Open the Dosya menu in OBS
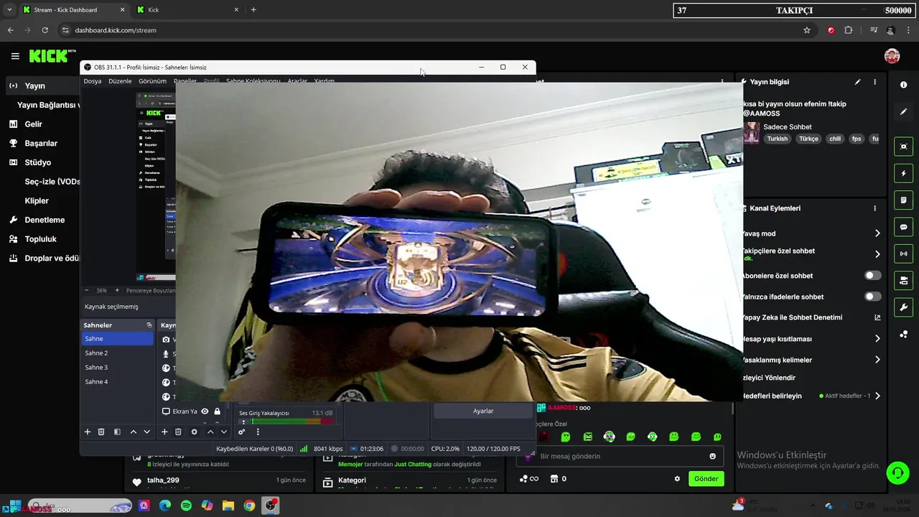This screenshot has width=919, height=517. (x=93, y=81)
